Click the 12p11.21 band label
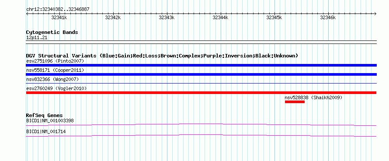The height and width of the screenshot is (161, 389). (x=37, y=37)
